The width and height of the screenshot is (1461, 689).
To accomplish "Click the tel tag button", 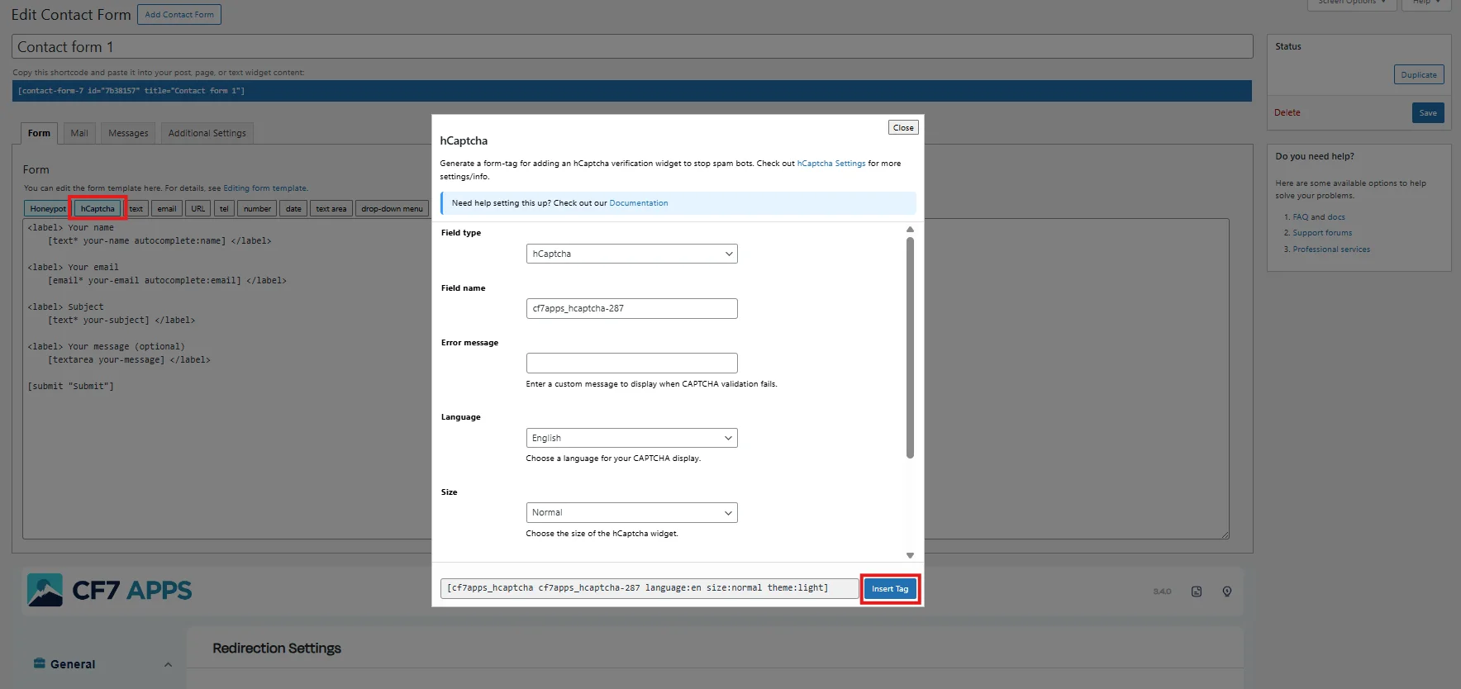I will [224, 209].
